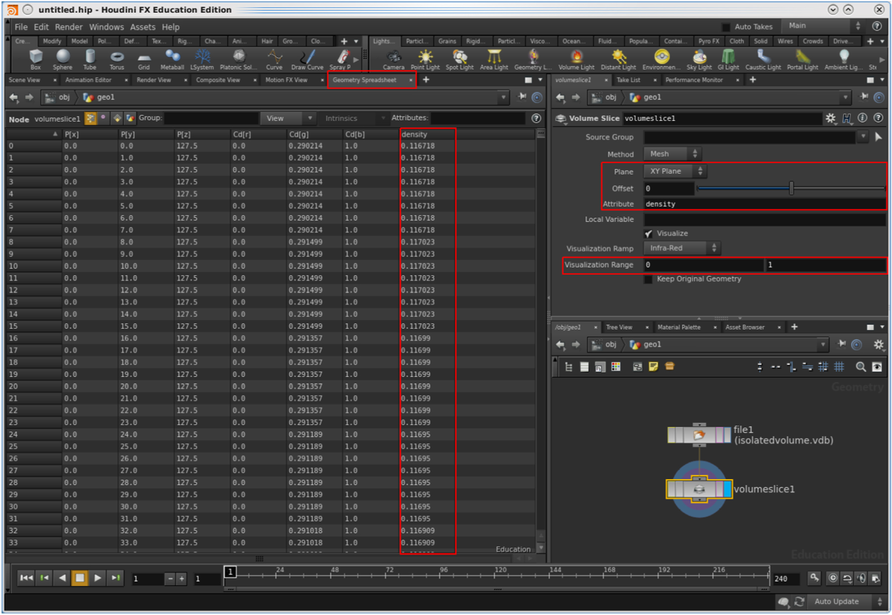Jump to the first frame
Viewport: 892px width, 615px height.
pyautogui.click(x=26, y=578)
